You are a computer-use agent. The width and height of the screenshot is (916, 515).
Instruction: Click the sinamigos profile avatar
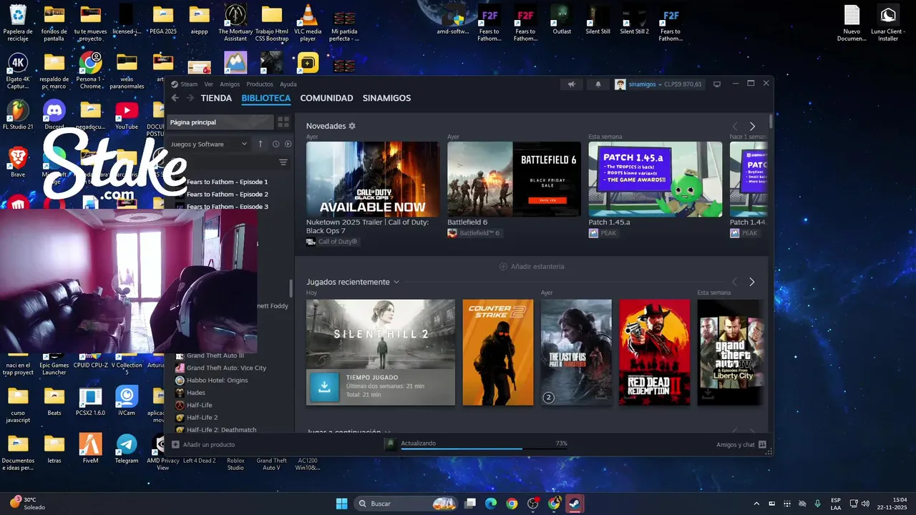(x=620, y=84)
